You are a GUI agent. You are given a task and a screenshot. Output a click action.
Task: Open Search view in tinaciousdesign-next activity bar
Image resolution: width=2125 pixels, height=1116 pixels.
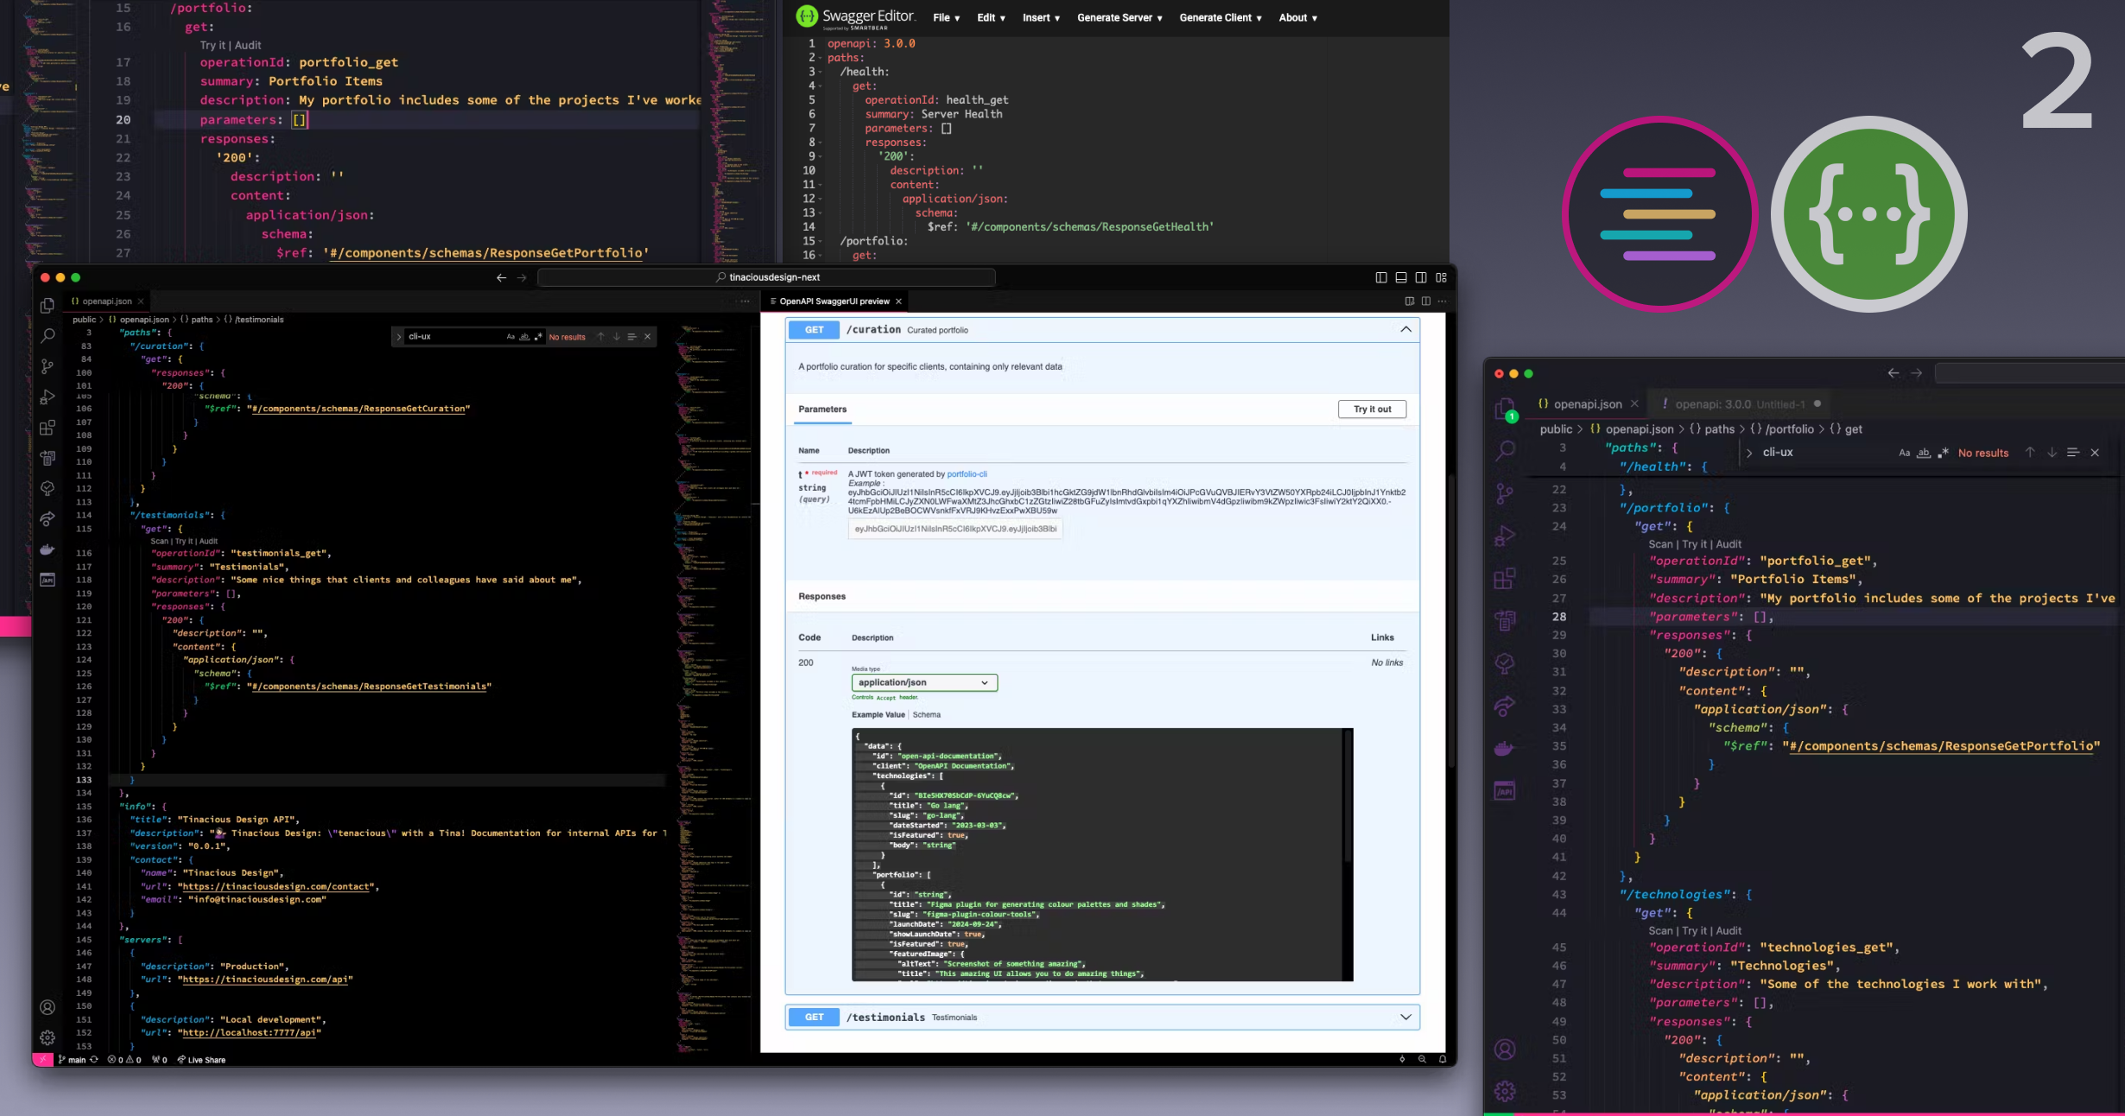tap(48, 336)
